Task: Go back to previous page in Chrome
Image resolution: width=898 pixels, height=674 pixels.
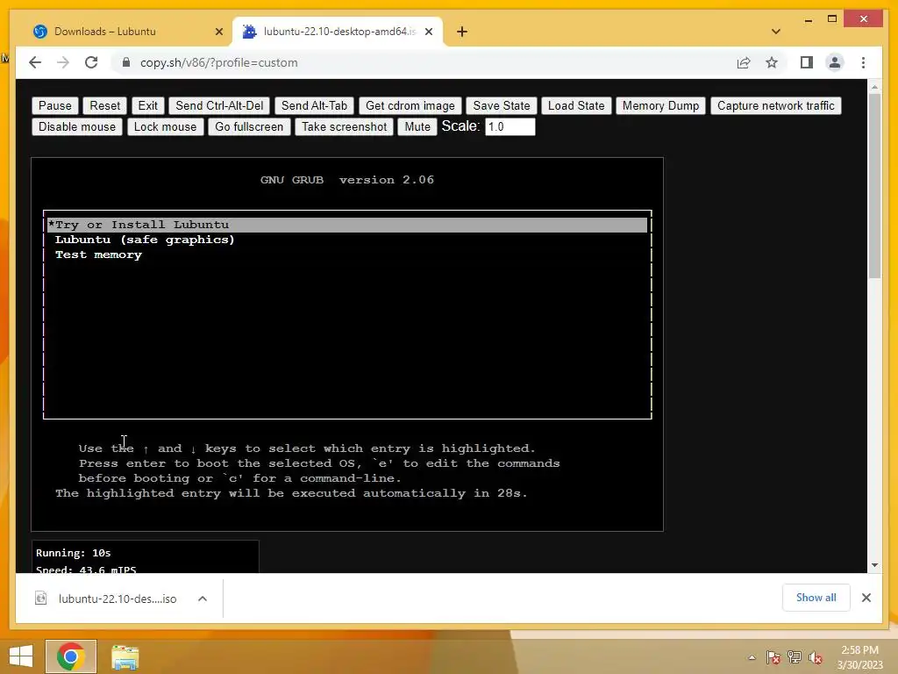Action: click(35, 62)
